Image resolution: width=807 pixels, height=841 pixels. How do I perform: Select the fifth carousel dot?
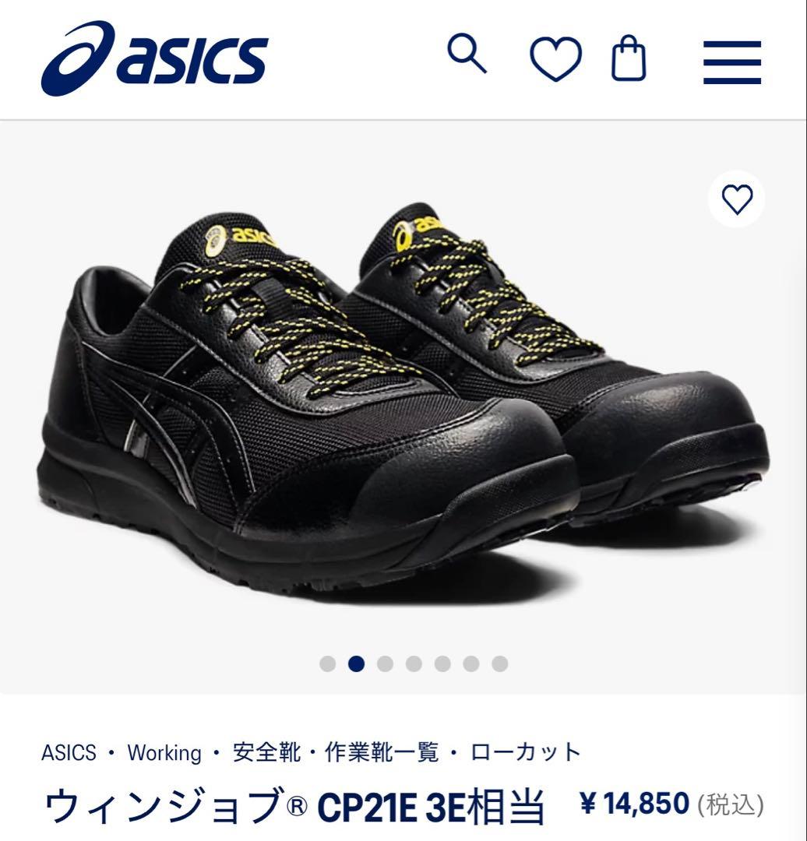coord(442,663)
